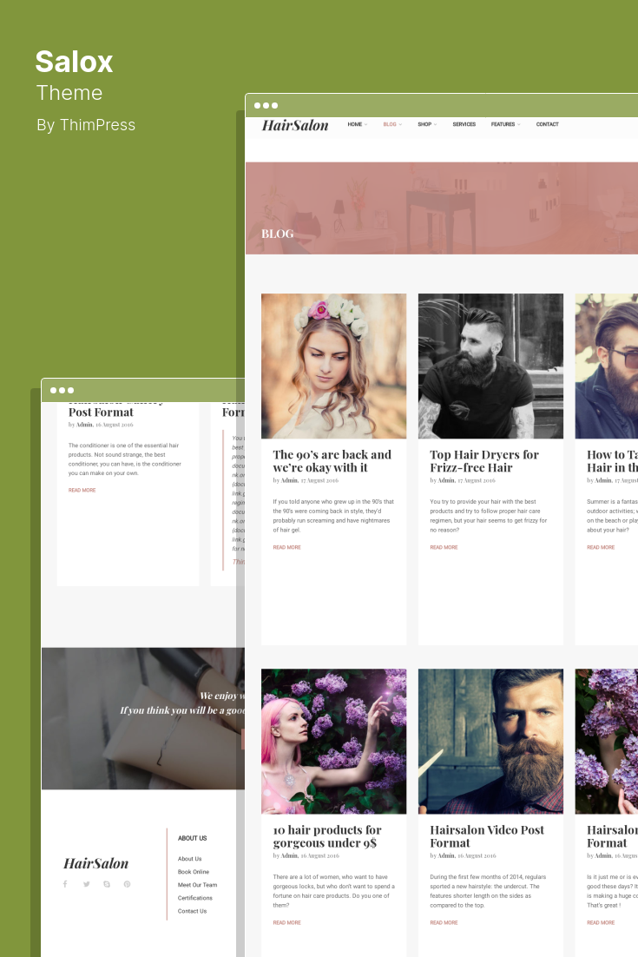Image resolution: width=638 pixels, height=957 pixels.
Task: Click Admin author on 10 hair products post
Action: [288, 855]
